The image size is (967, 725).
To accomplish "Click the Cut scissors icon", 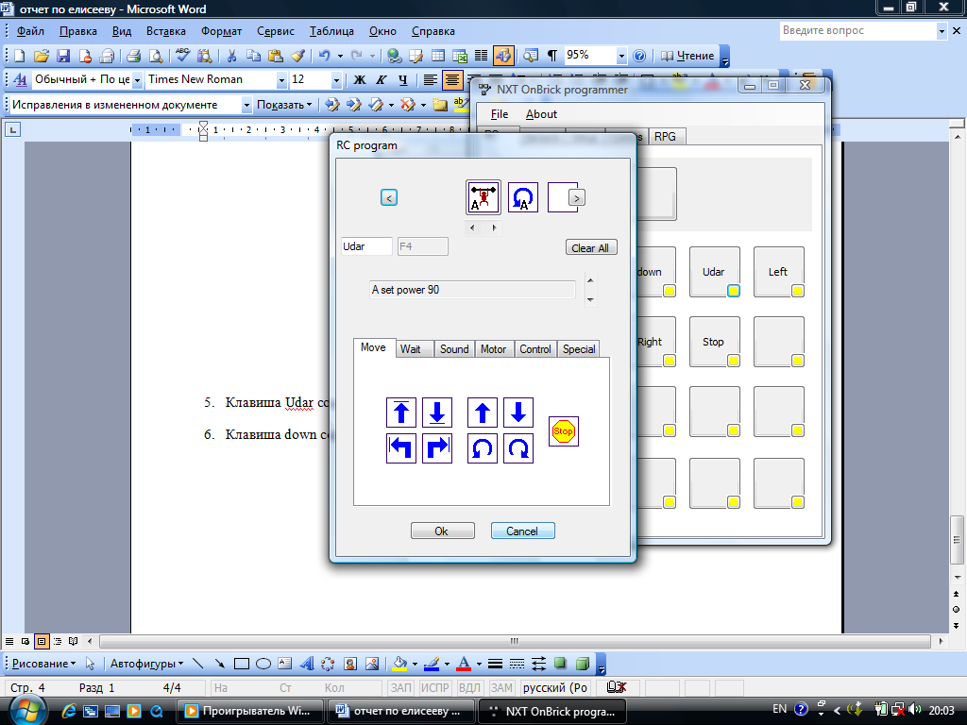I will (x=232, y=56).
